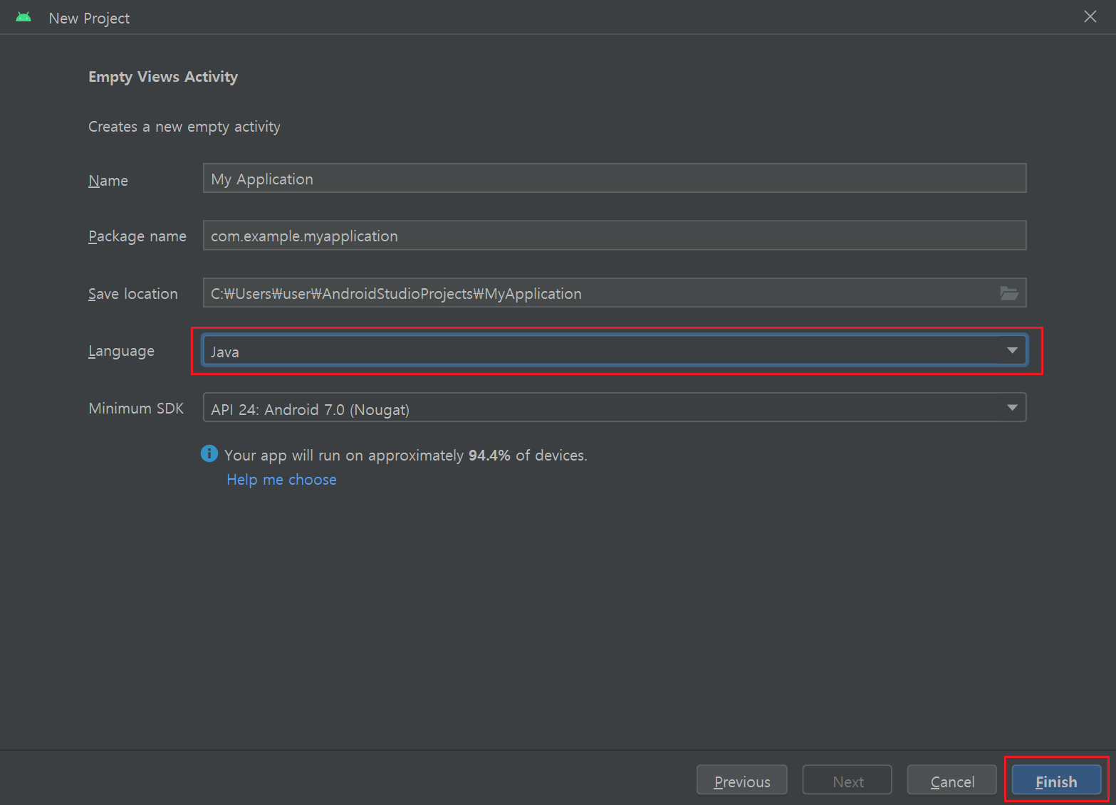Click the 'Empty Views Activity' heading

coord(163,77)
